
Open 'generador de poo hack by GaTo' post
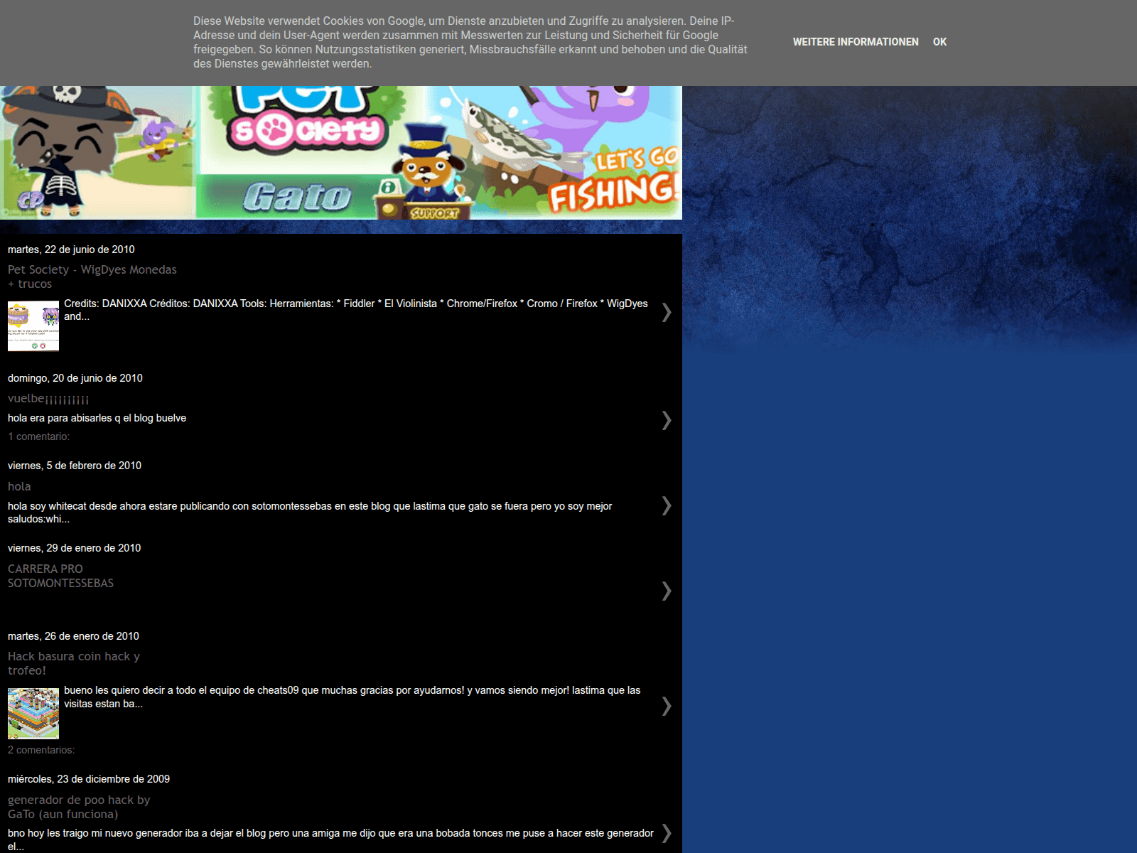pos(79,807)
